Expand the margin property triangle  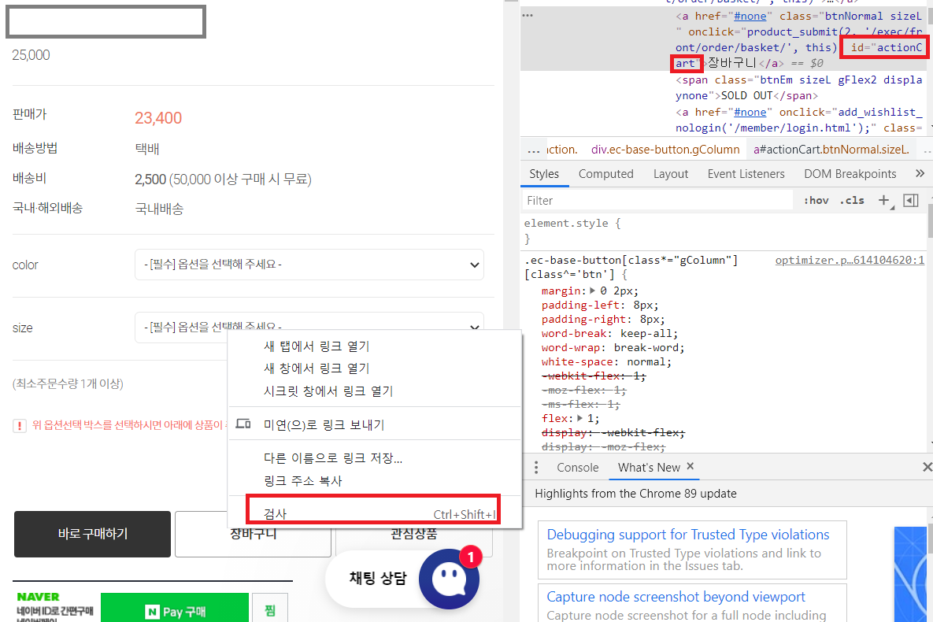tap(592, 291)
